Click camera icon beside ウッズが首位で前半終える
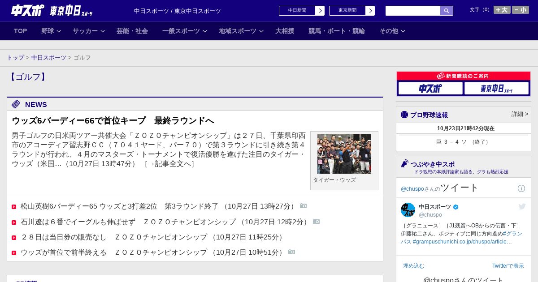Screen dimensions: 538x282 292,252
